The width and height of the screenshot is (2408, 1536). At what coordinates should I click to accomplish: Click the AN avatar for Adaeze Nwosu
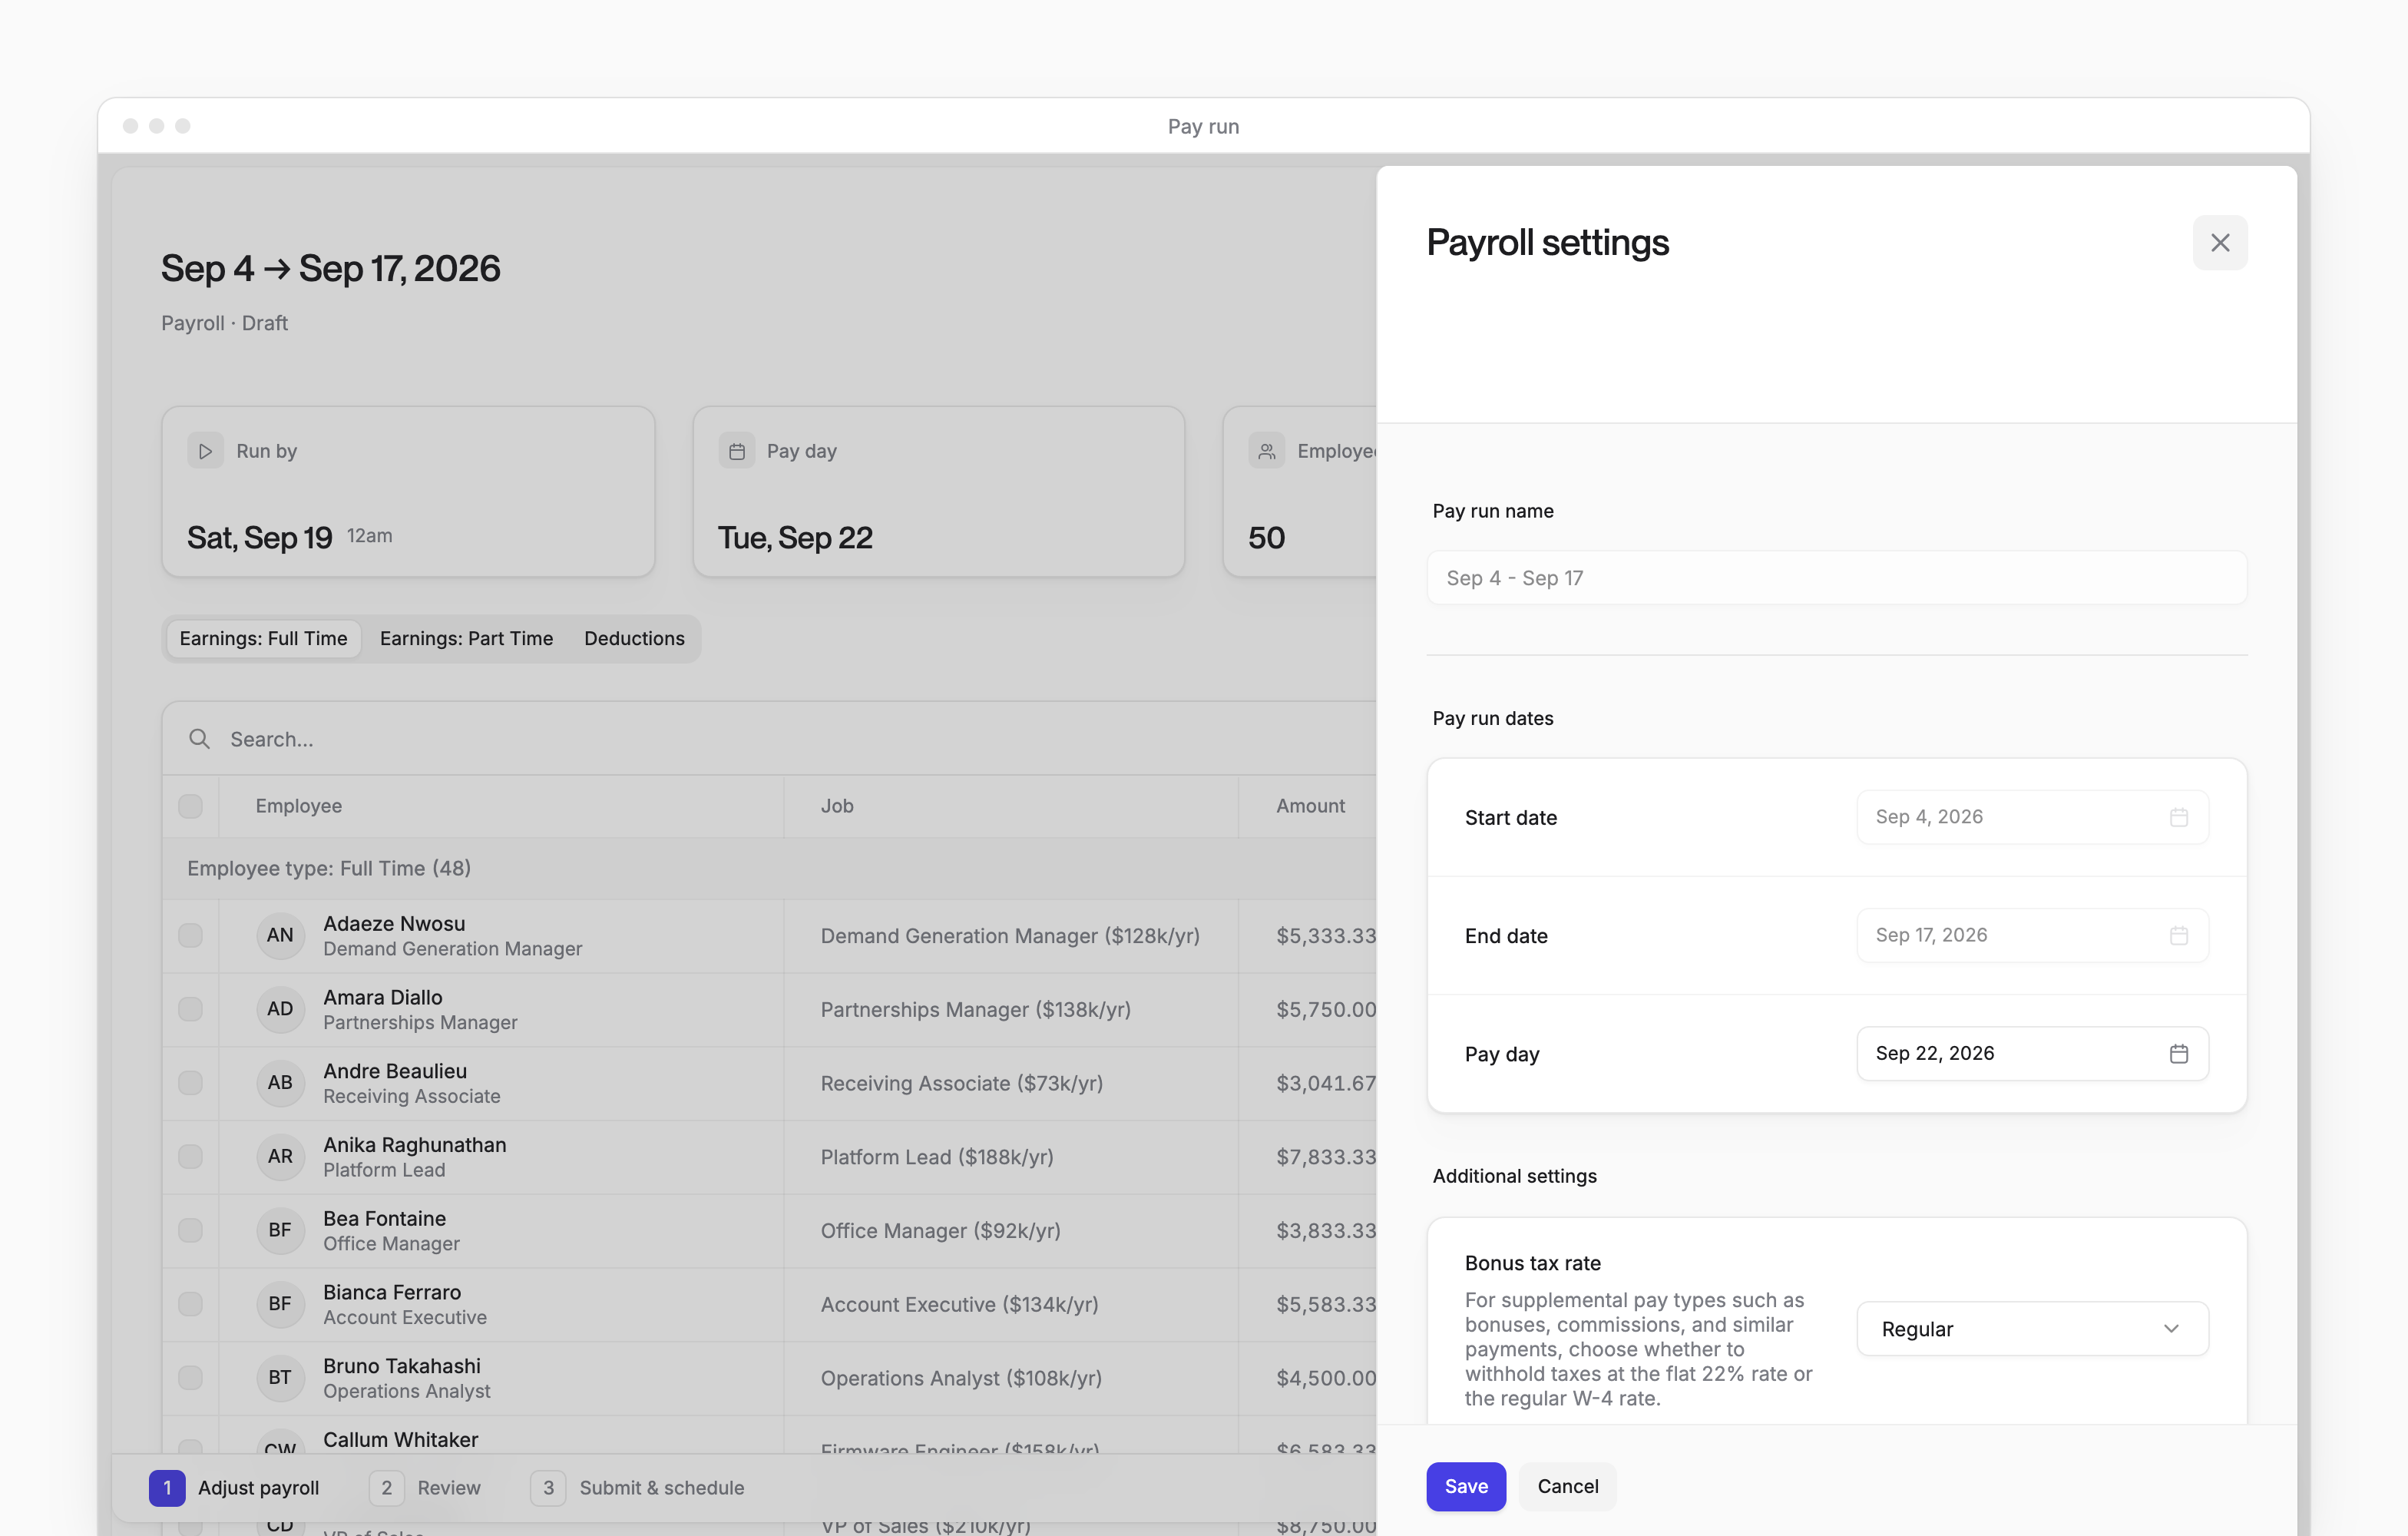pos(280,935)
